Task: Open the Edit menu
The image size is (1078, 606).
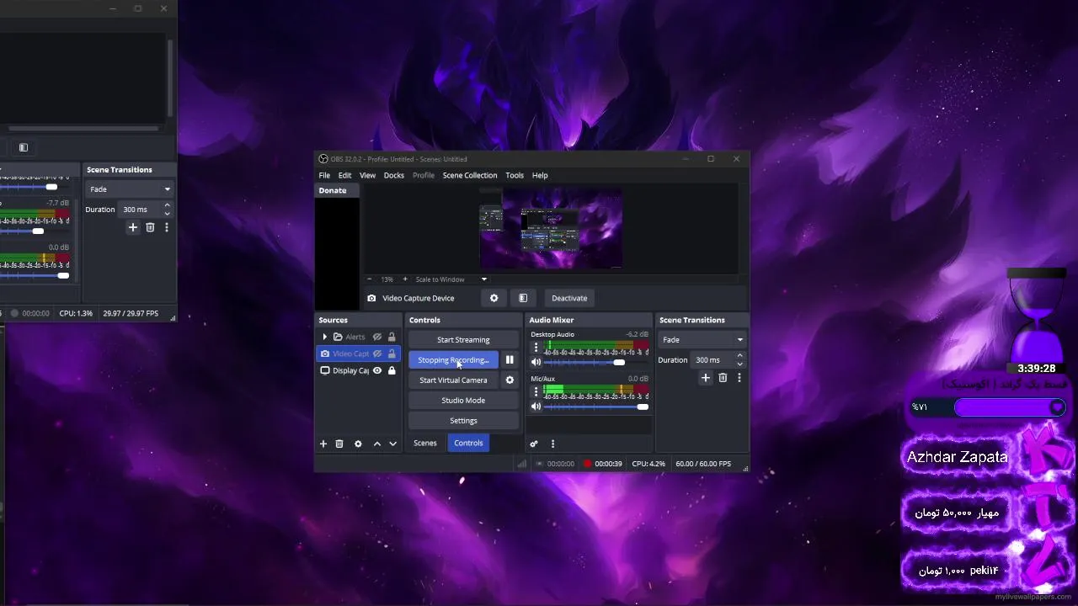Action: point(344,175)
